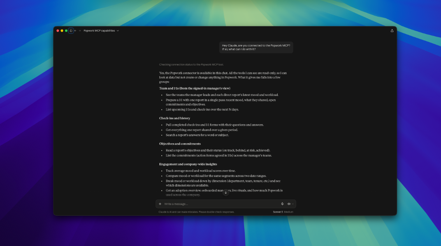Start voice mode with waveform icon
The width and height of the screenshot is (441, 246).
pyautogui.click(x=289, y=204)
